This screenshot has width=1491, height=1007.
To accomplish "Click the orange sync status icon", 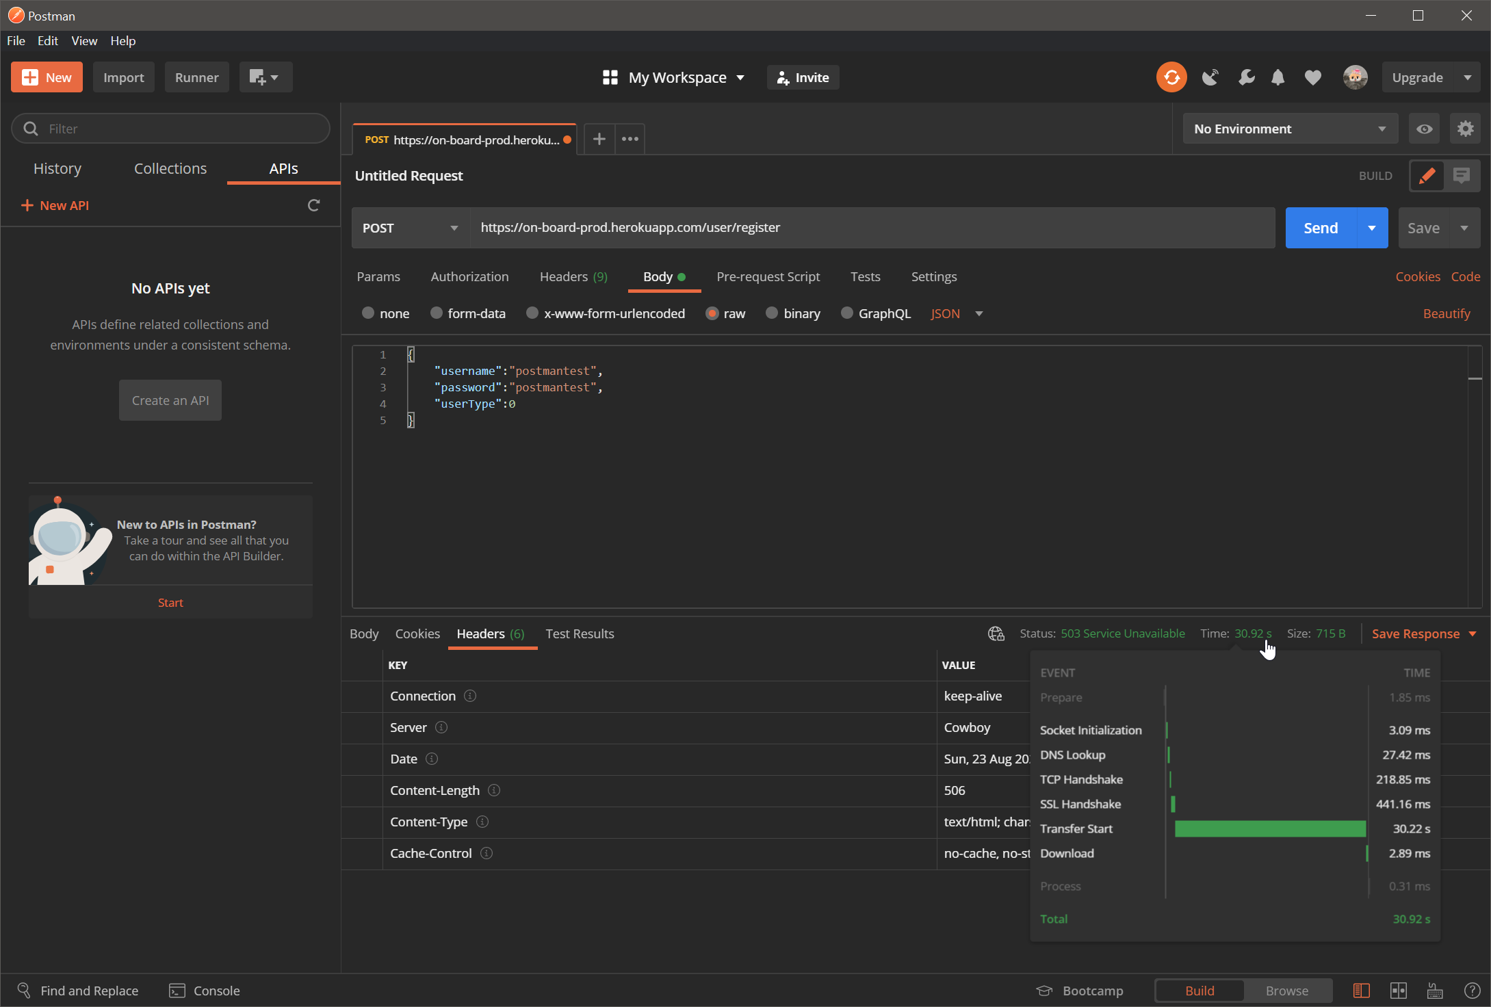I will 1171,77.
